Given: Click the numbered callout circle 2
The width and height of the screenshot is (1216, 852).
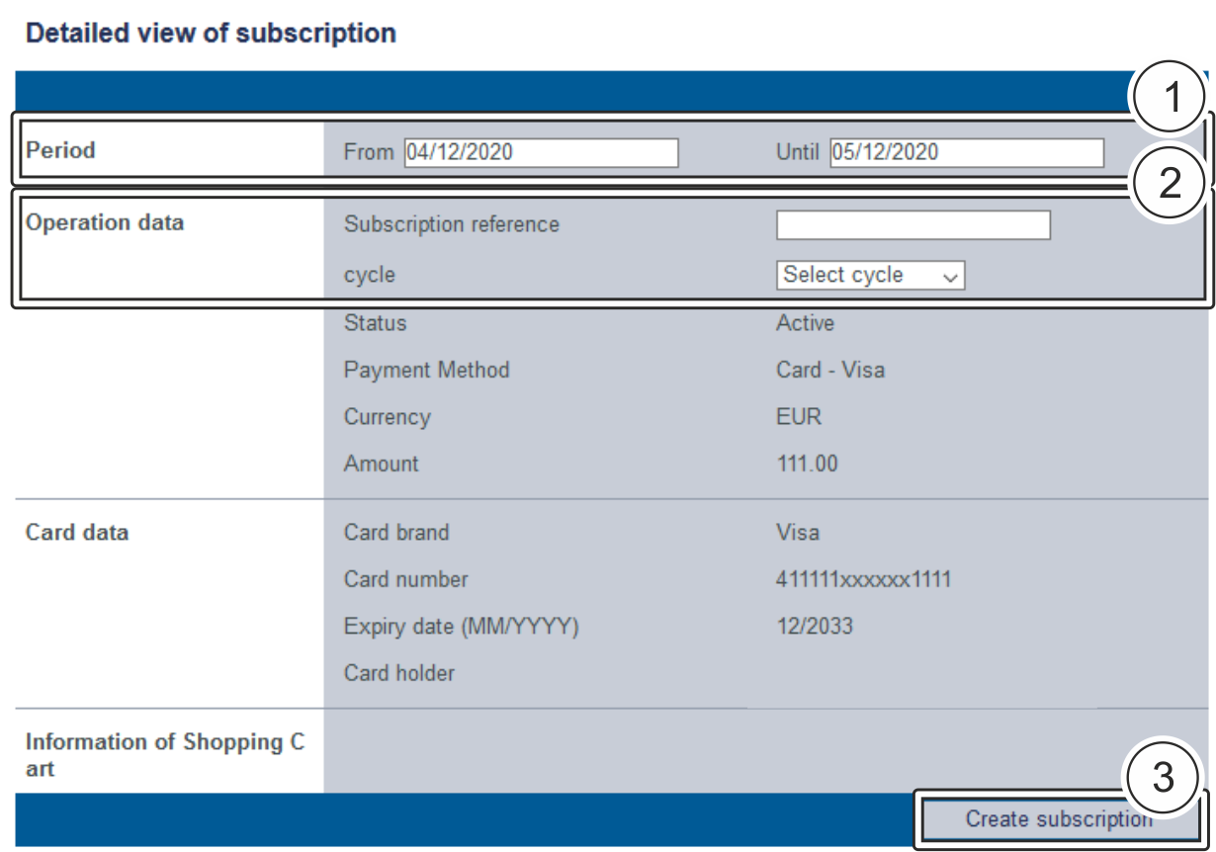Looking at the screenshot, I should pyautogui.click(x=1170, y=184).
